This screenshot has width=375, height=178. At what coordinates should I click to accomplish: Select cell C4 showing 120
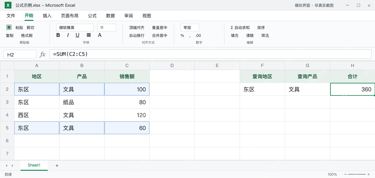pyautogui.click(x=127, y=115)
